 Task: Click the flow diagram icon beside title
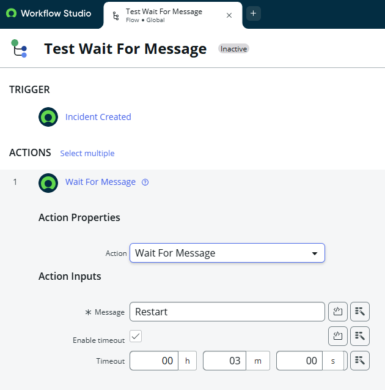coord(19,48)
